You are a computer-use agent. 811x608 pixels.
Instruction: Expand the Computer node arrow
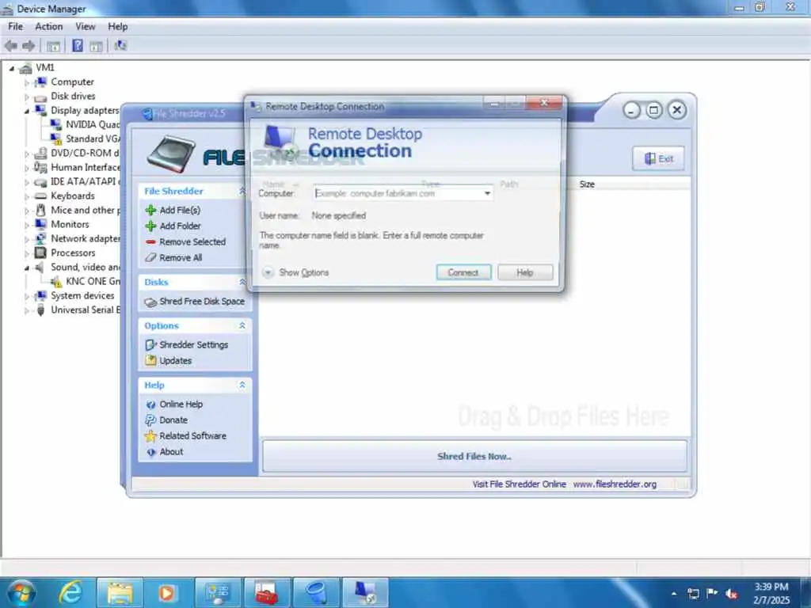click(26, 82)
